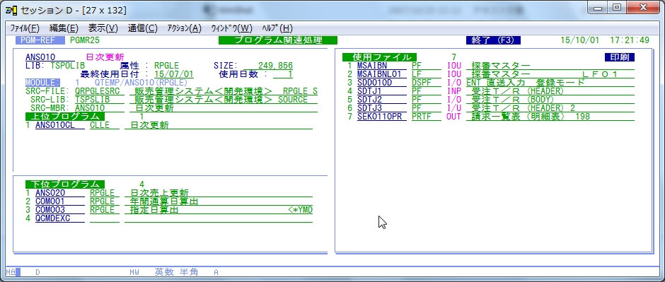
Task: Click the 終了 (F3) button
Action: tap(493, 40)
